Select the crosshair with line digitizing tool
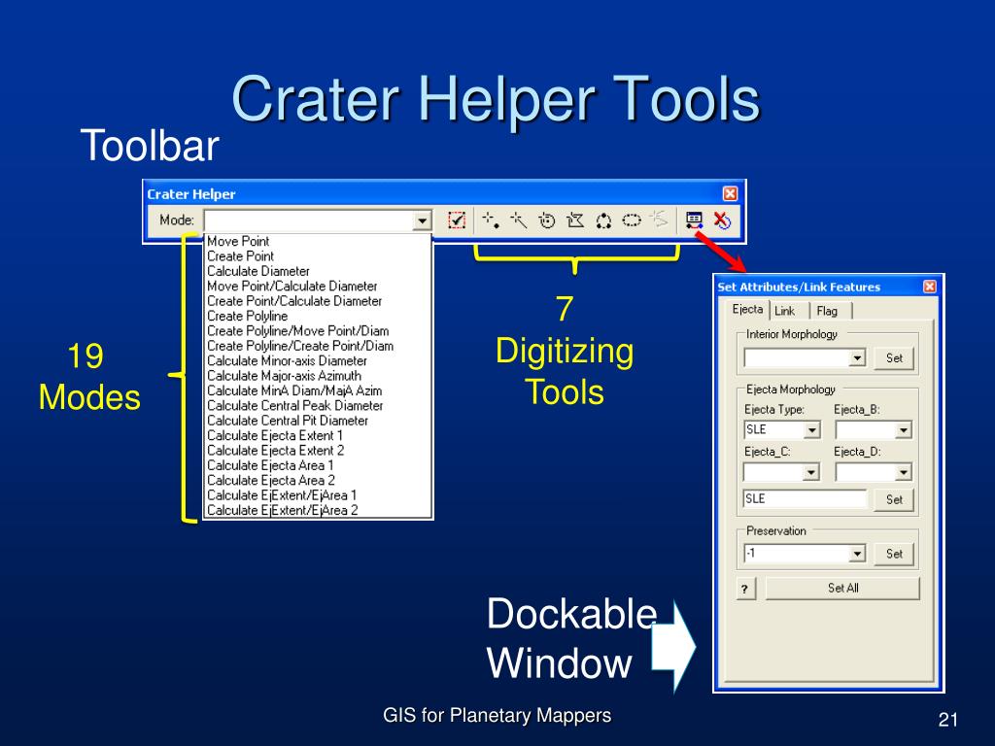Viewport: 995px width, 746px height. tap(519, 220)
